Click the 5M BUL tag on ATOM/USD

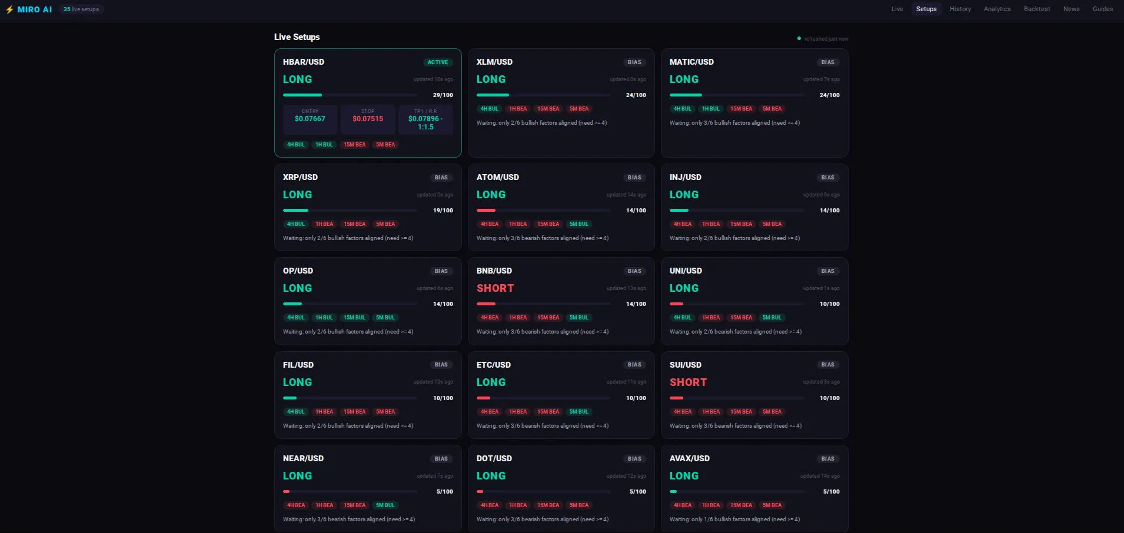click(578, 224)
